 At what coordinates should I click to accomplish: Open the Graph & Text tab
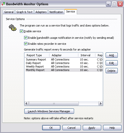24,12
